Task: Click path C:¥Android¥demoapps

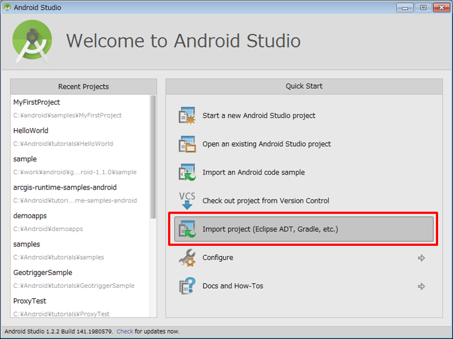Action: (48, 229)
